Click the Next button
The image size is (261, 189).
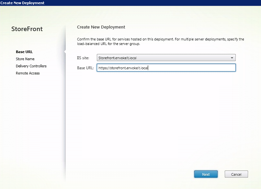[x=206, y=174]
